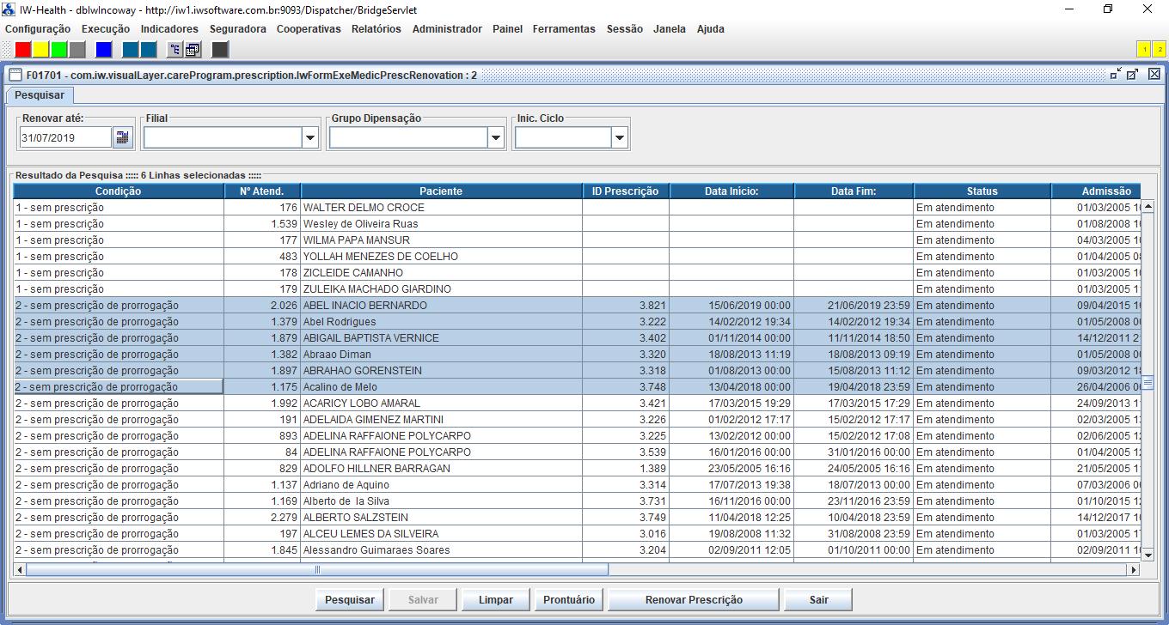Screen dimensions: 1169x625
Task: Click the green square toolbar button
Action: point(59,50)
